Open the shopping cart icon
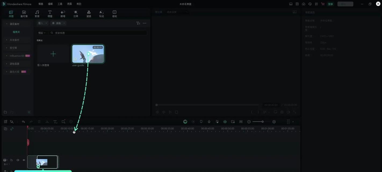 pyautogui.click(x=323, y=4)
